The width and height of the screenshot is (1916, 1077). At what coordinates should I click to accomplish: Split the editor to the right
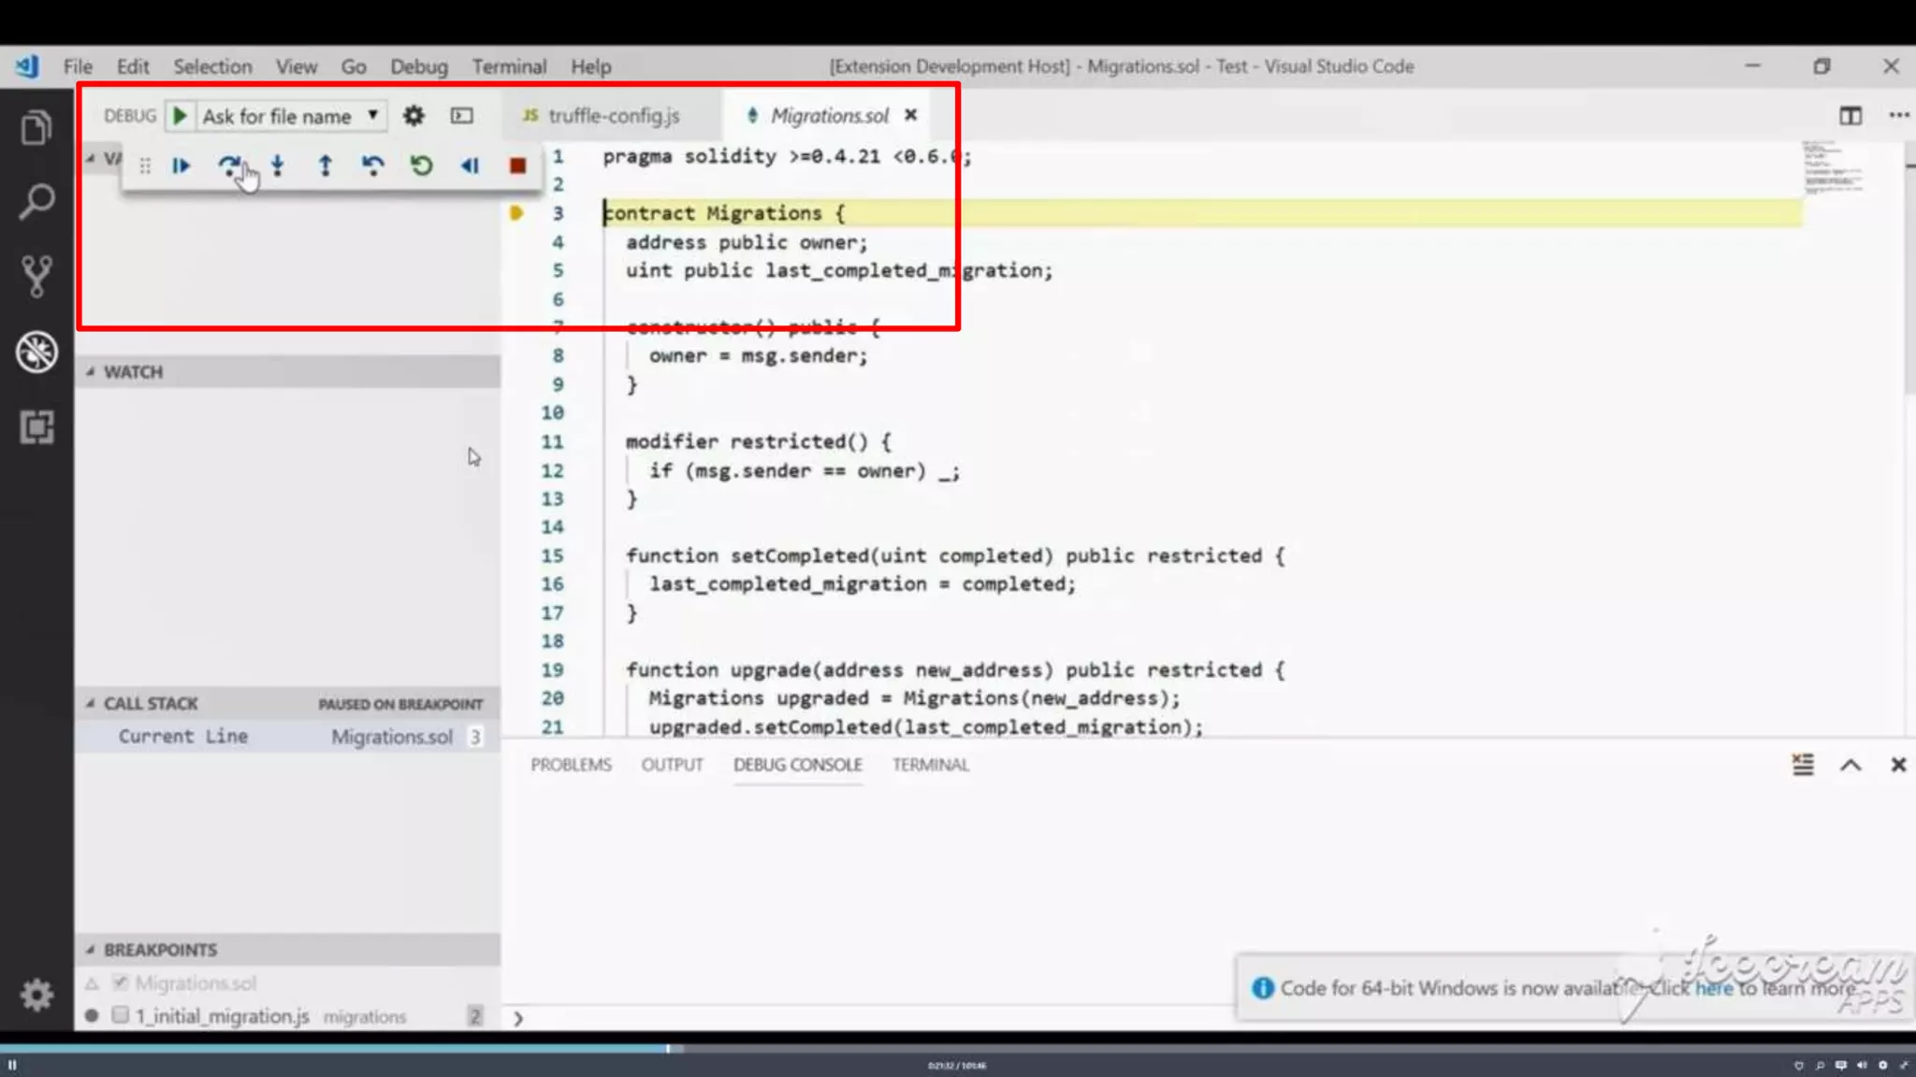click(1850, 116)
